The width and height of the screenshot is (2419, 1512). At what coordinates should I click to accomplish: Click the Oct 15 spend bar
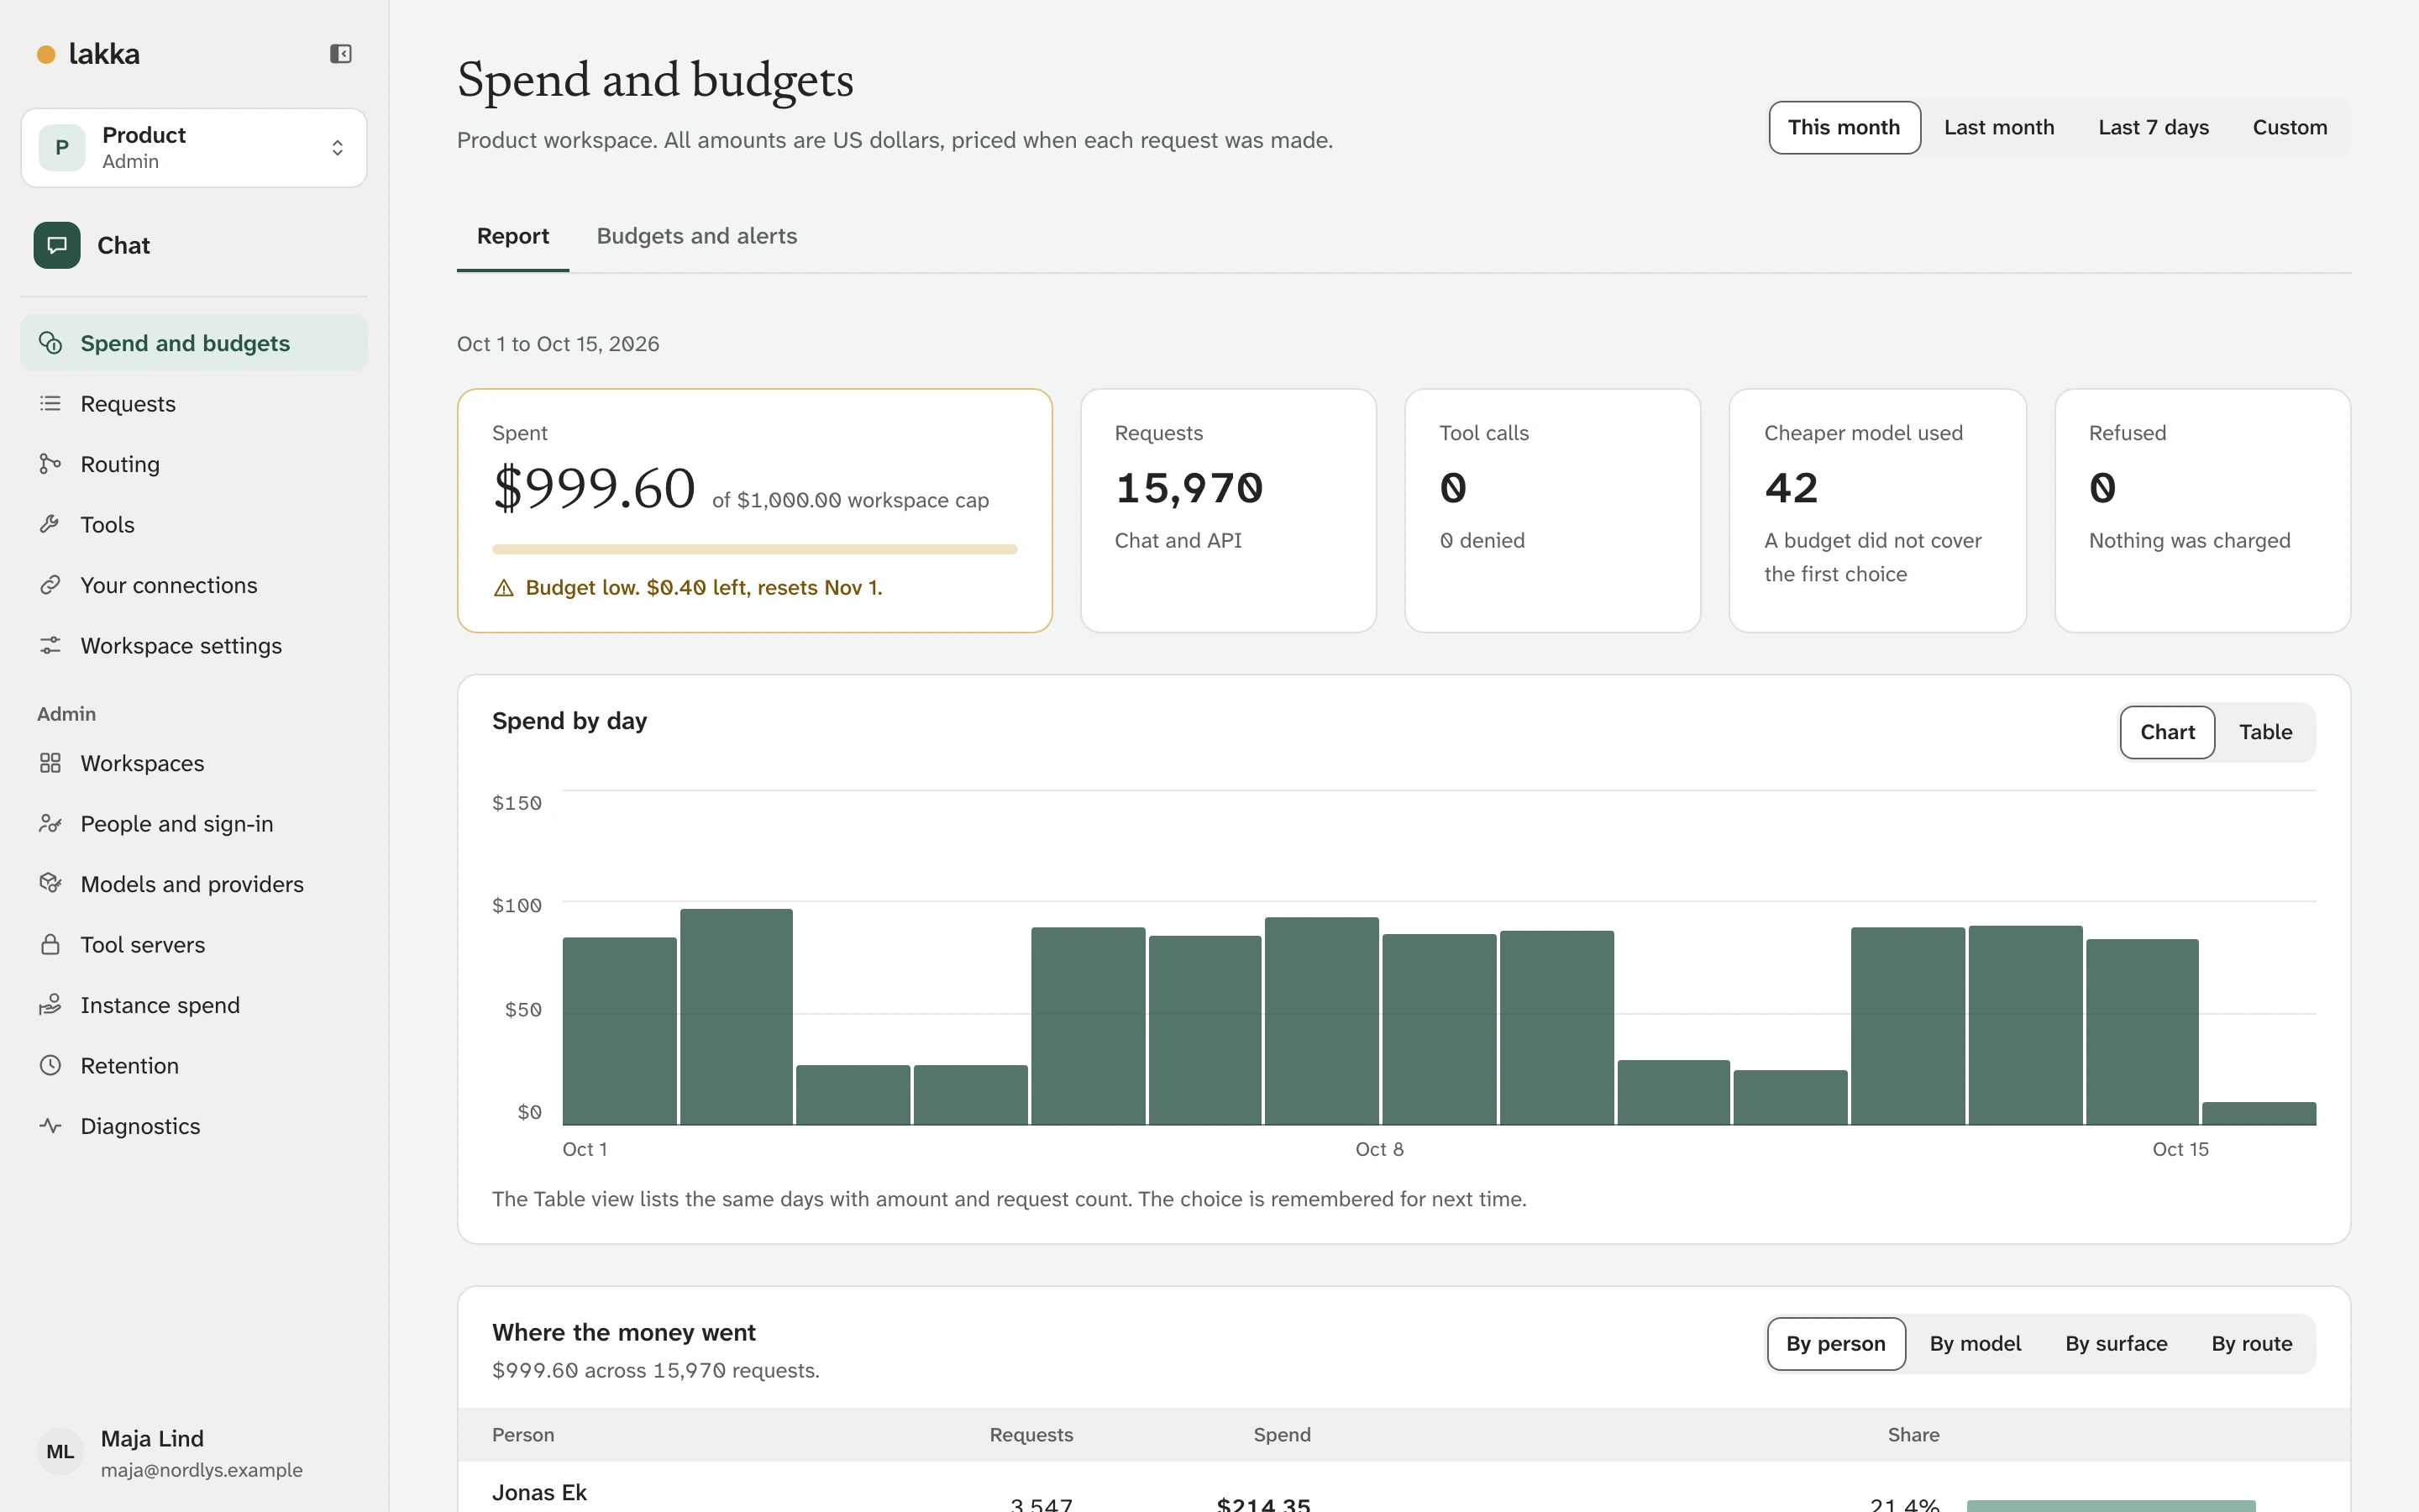2259,1113
